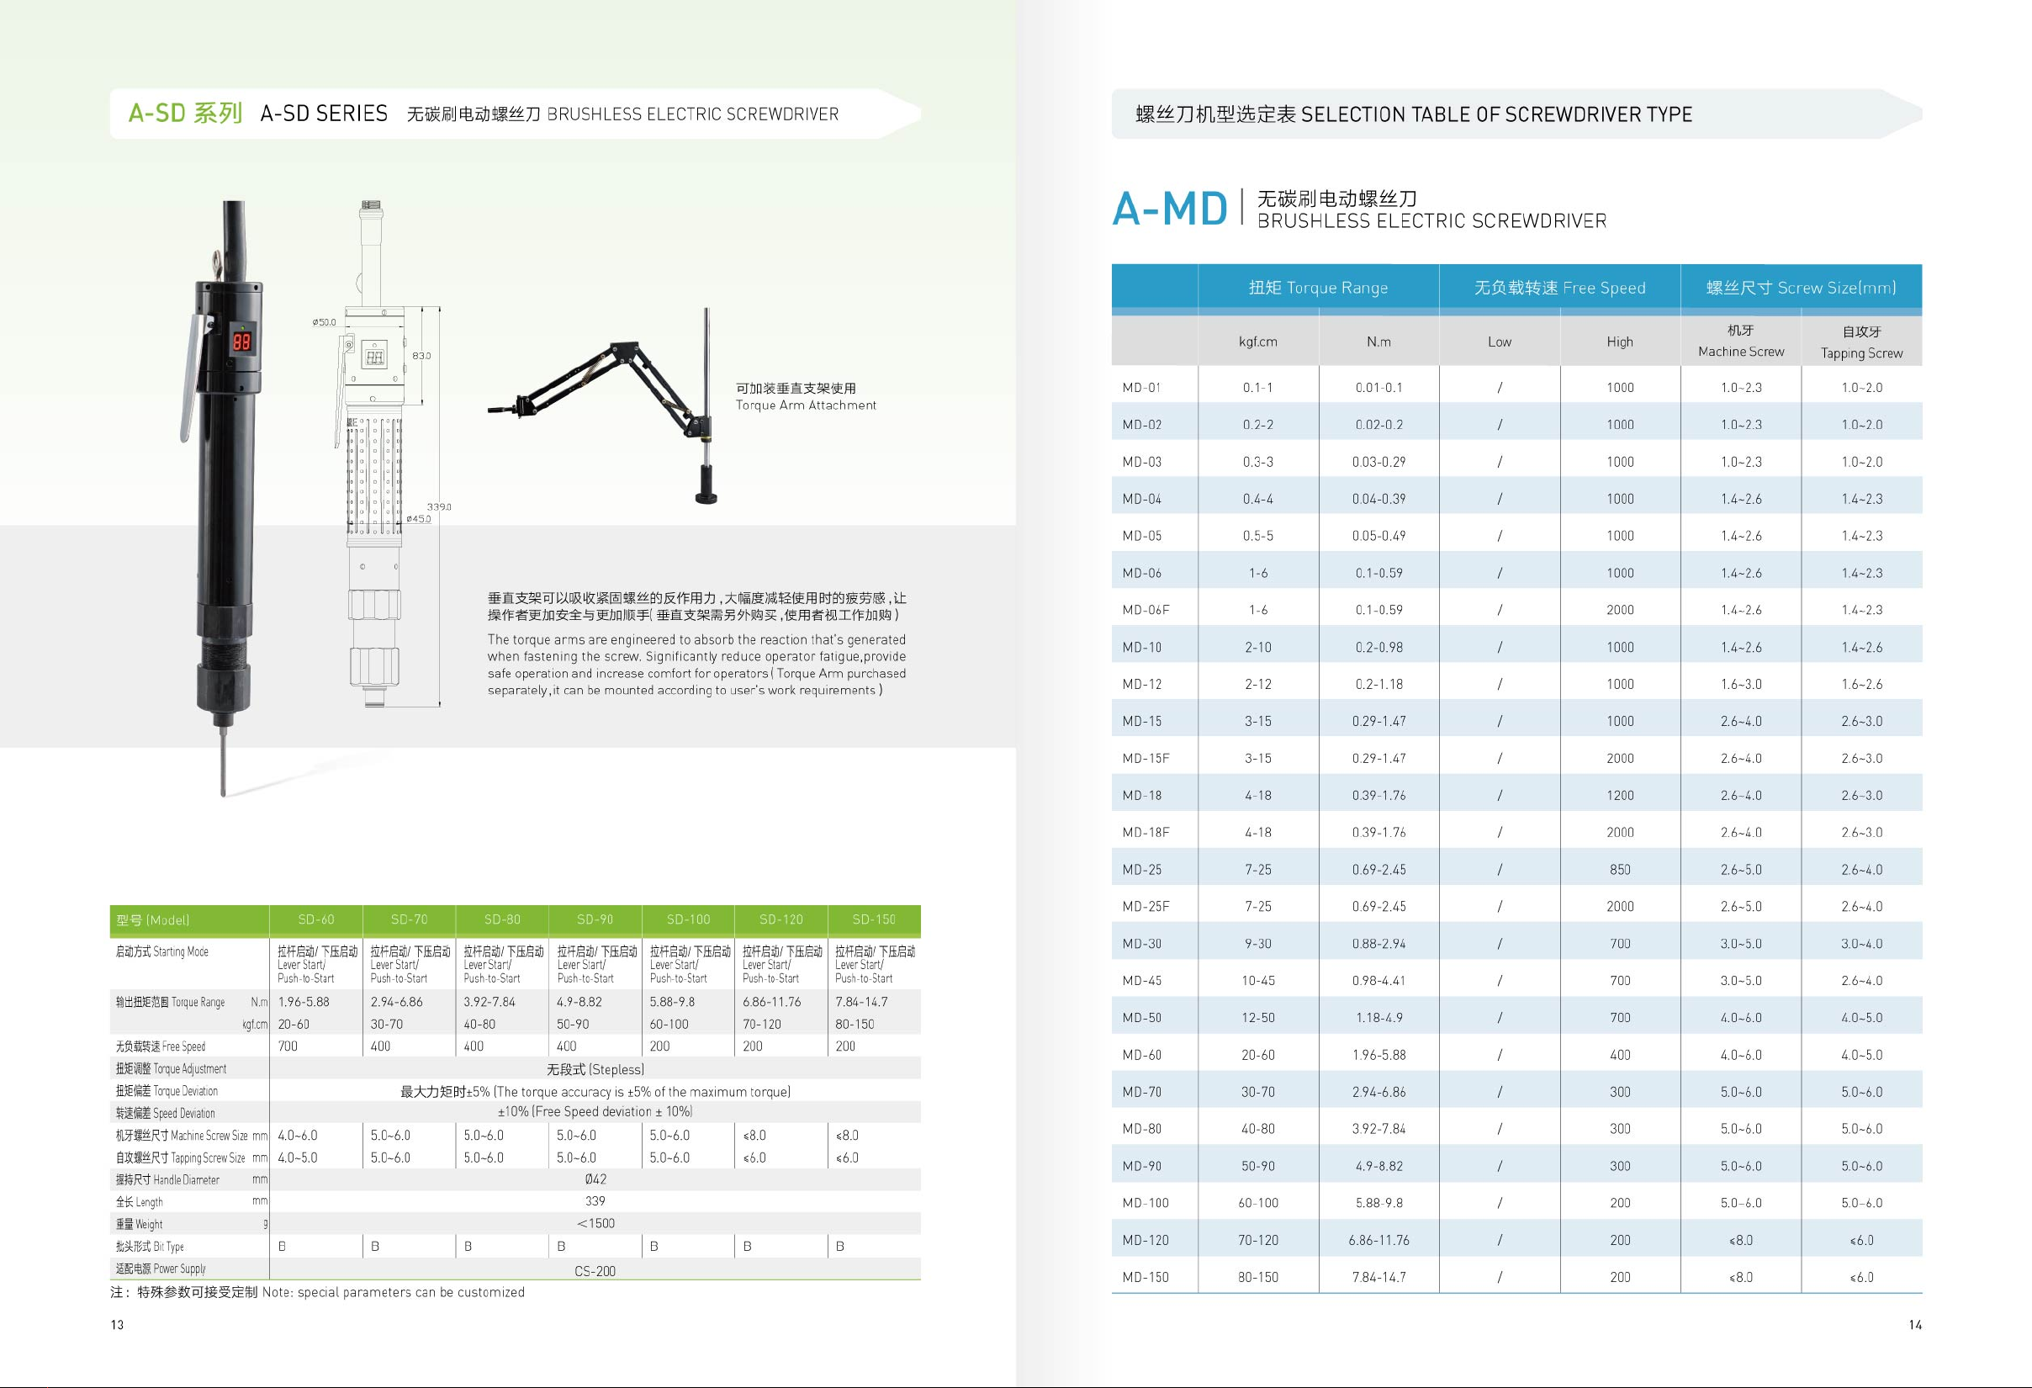Click the 'Torque Range' column header

point(1318,288)
